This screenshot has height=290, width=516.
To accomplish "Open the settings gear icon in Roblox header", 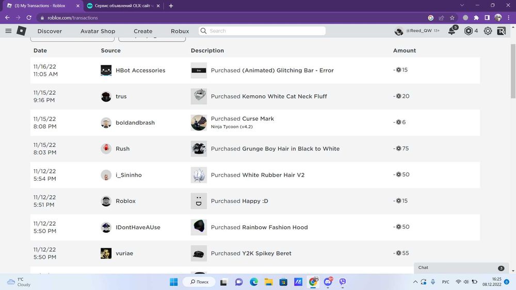I will [488, 31].
